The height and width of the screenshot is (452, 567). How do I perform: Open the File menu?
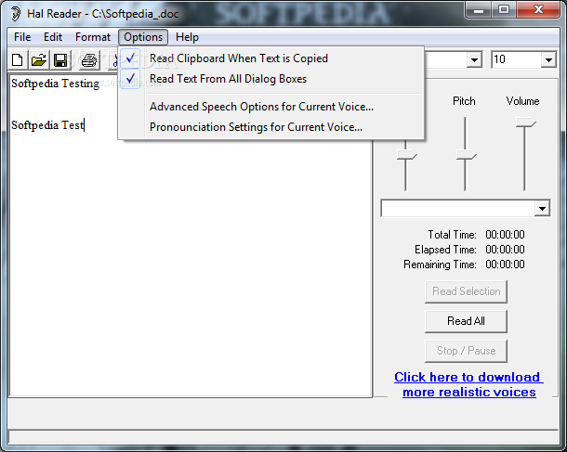22,37
